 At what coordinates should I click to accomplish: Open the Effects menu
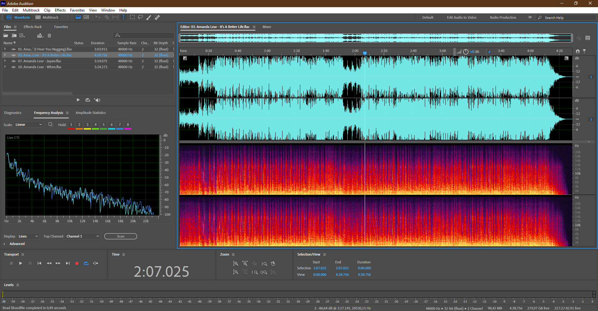tap(60, 10)
